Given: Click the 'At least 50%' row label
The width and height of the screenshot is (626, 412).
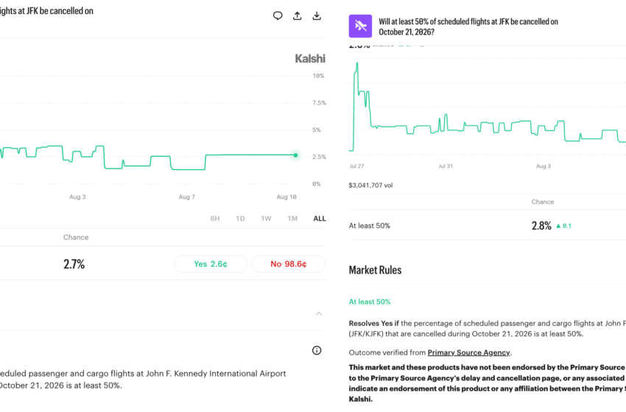Looking at the screenshot, I should 369,226.
